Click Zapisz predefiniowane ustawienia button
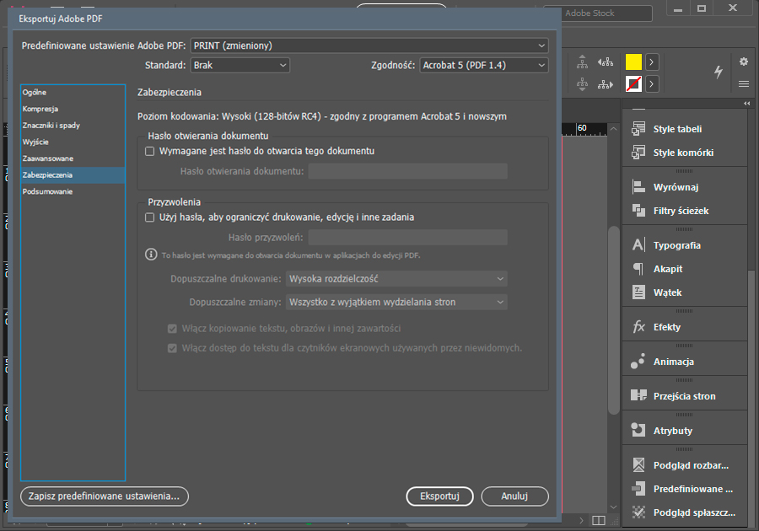The image size is (759, 531). [104, 496]
